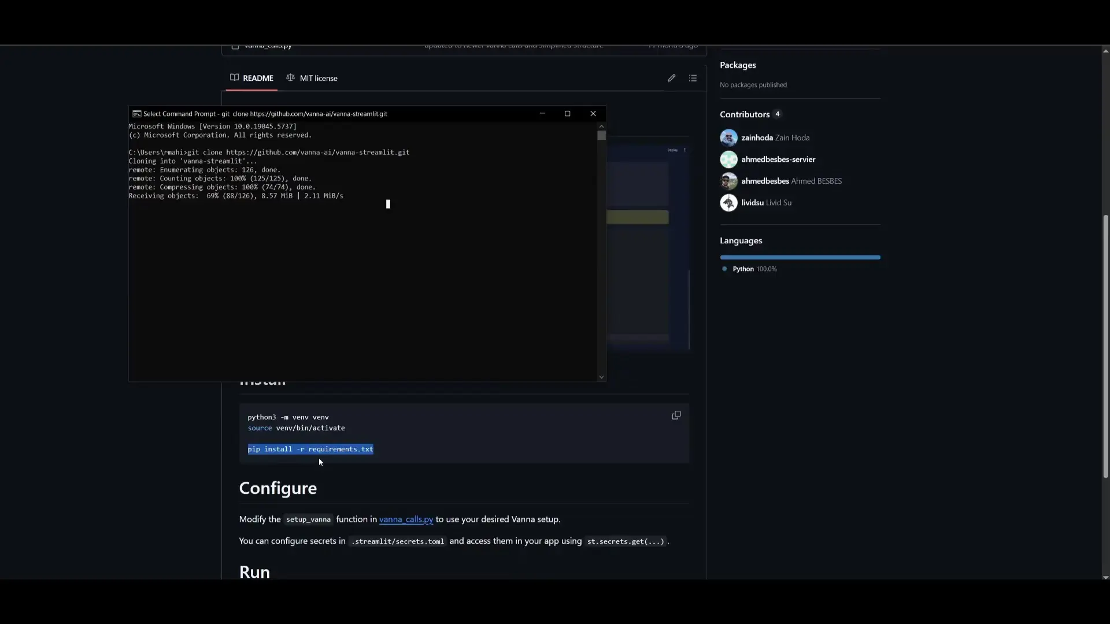Switch to the MIT license tab
Screen dimensions: 1110x624
[x=312, y=78]
